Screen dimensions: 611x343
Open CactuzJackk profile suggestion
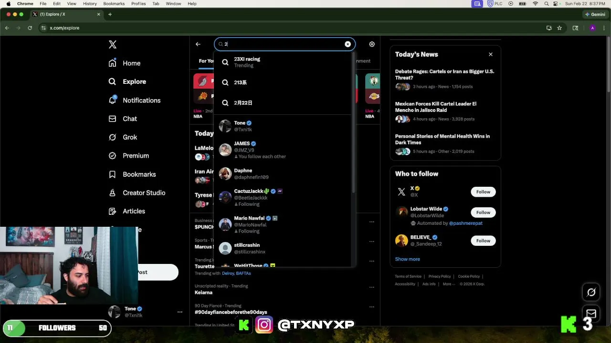(x=283, y=198)
